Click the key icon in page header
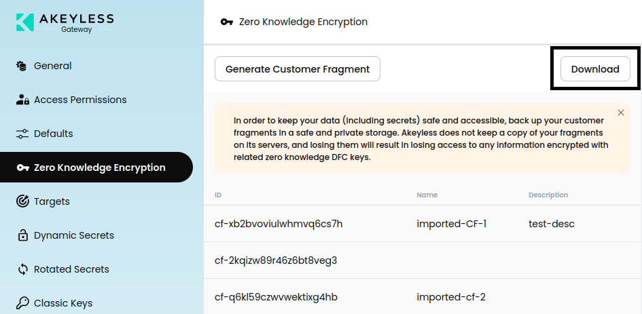 (227, 22)
